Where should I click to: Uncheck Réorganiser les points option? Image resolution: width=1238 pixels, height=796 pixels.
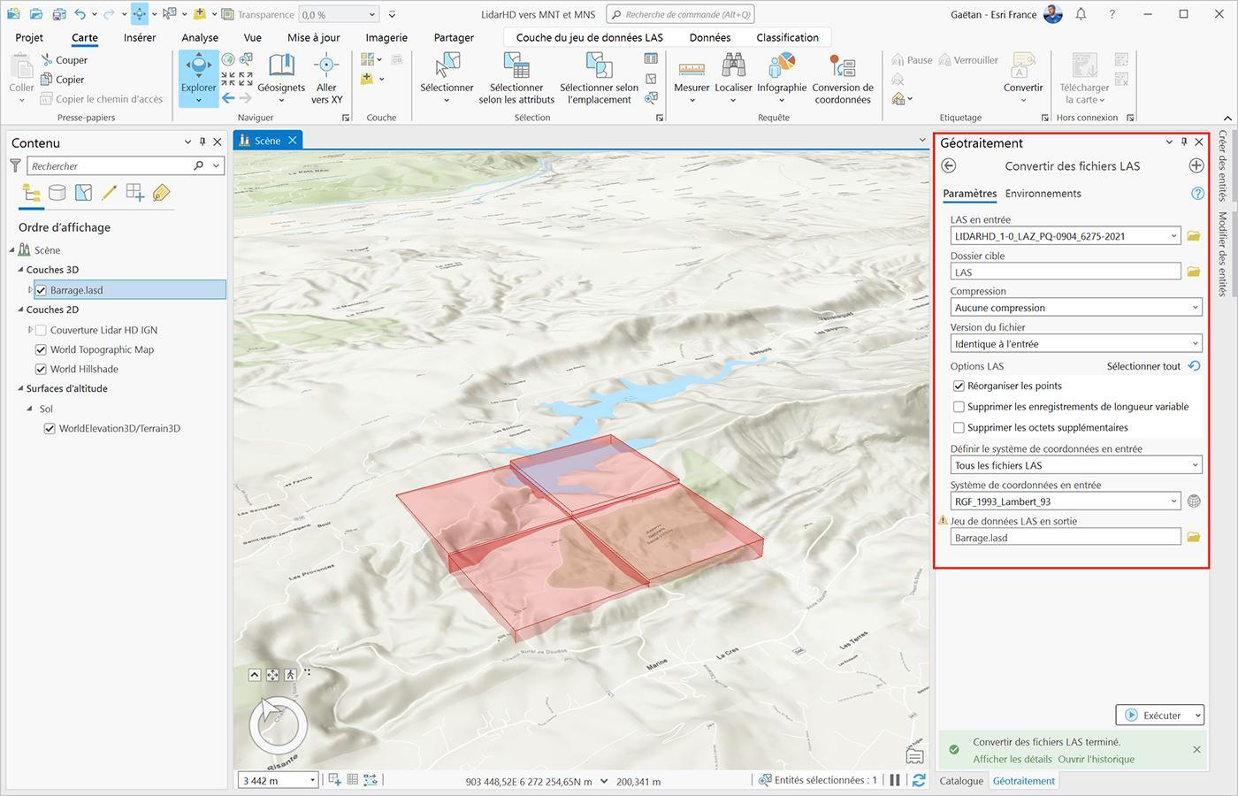[x=959, y=386]
